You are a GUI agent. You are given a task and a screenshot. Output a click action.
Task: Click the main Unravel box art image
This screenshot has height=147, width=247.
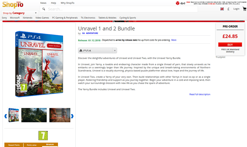[39, 64]
